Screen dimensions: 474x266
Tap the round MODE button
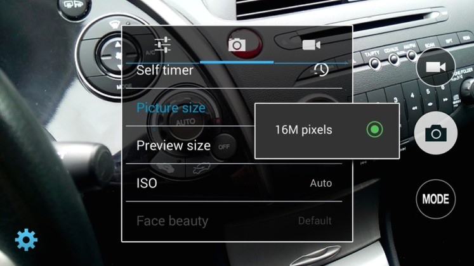coord(435,199)
